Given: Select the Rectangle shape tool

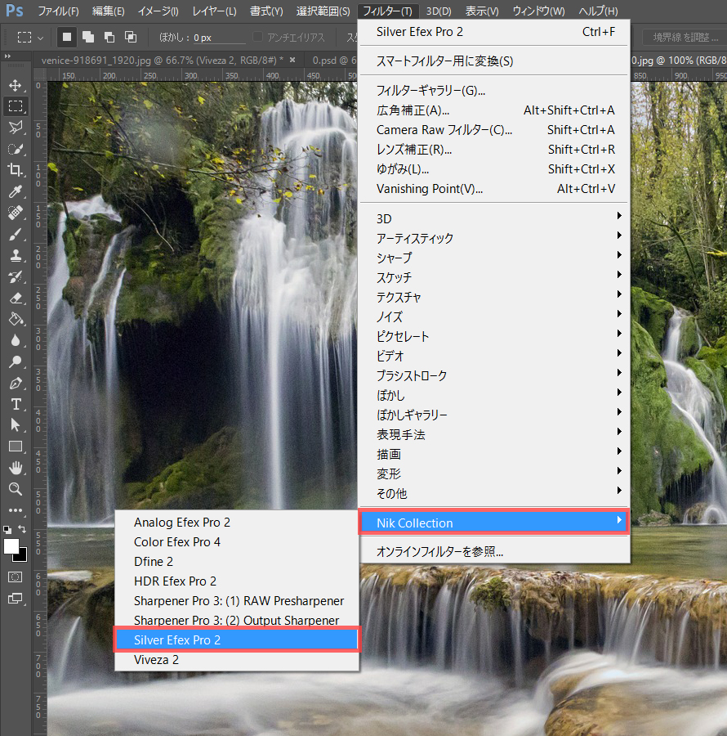Looking at the screenshot, I should coord(16,447).
